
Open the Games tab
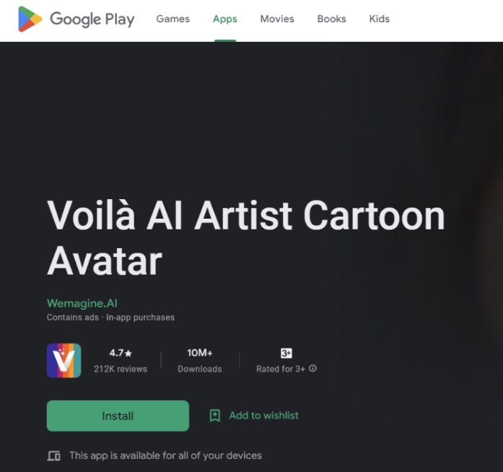tap(172, 19)
